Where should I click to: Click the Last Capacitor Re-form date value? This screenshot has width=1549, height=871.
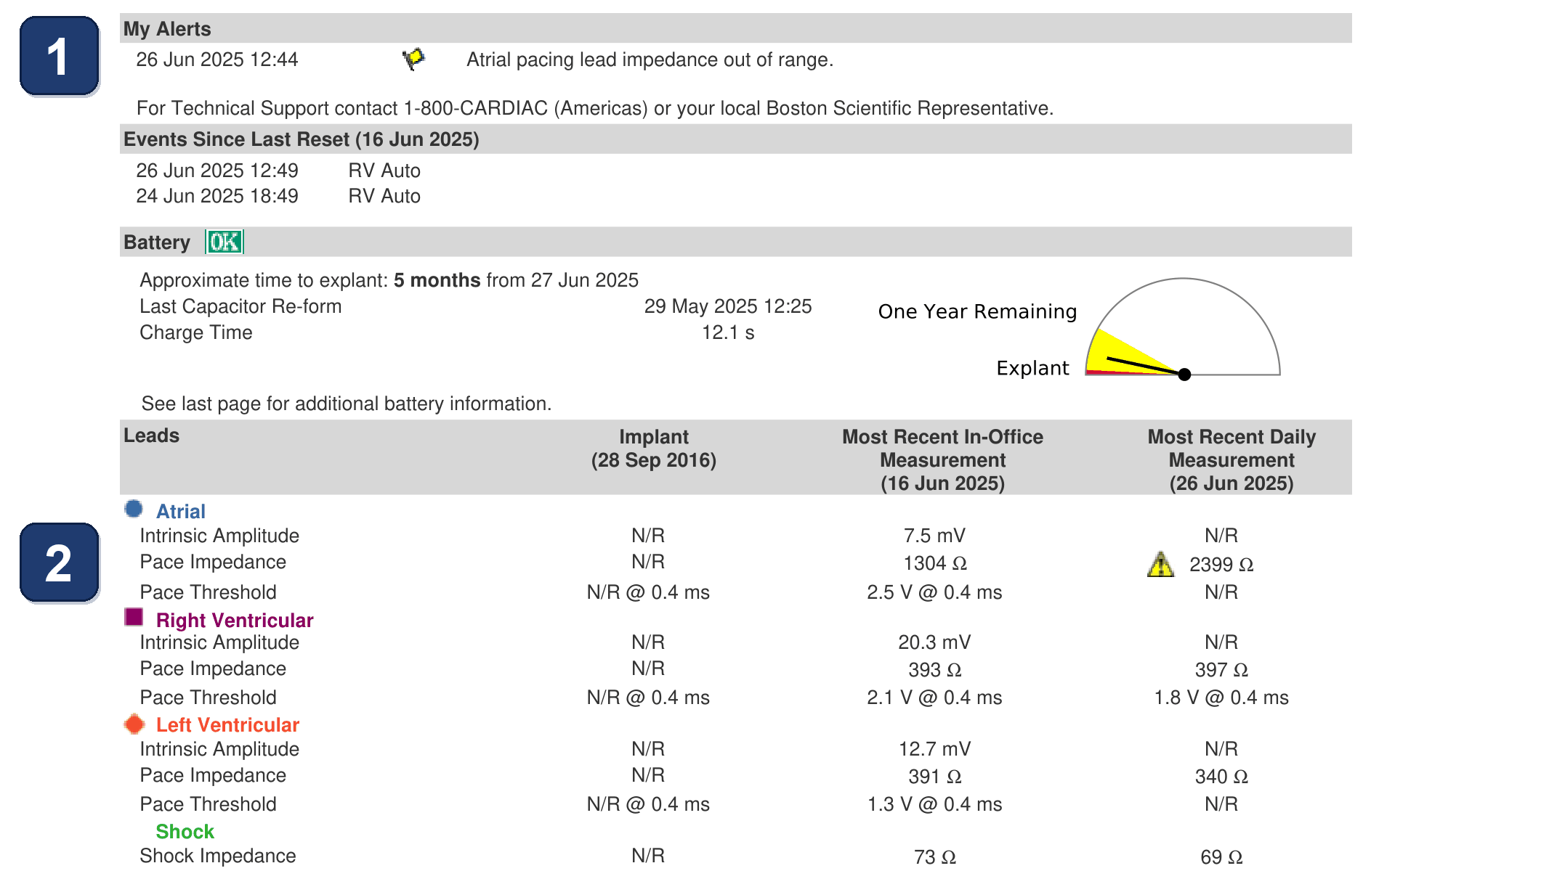tap(728, 306)
